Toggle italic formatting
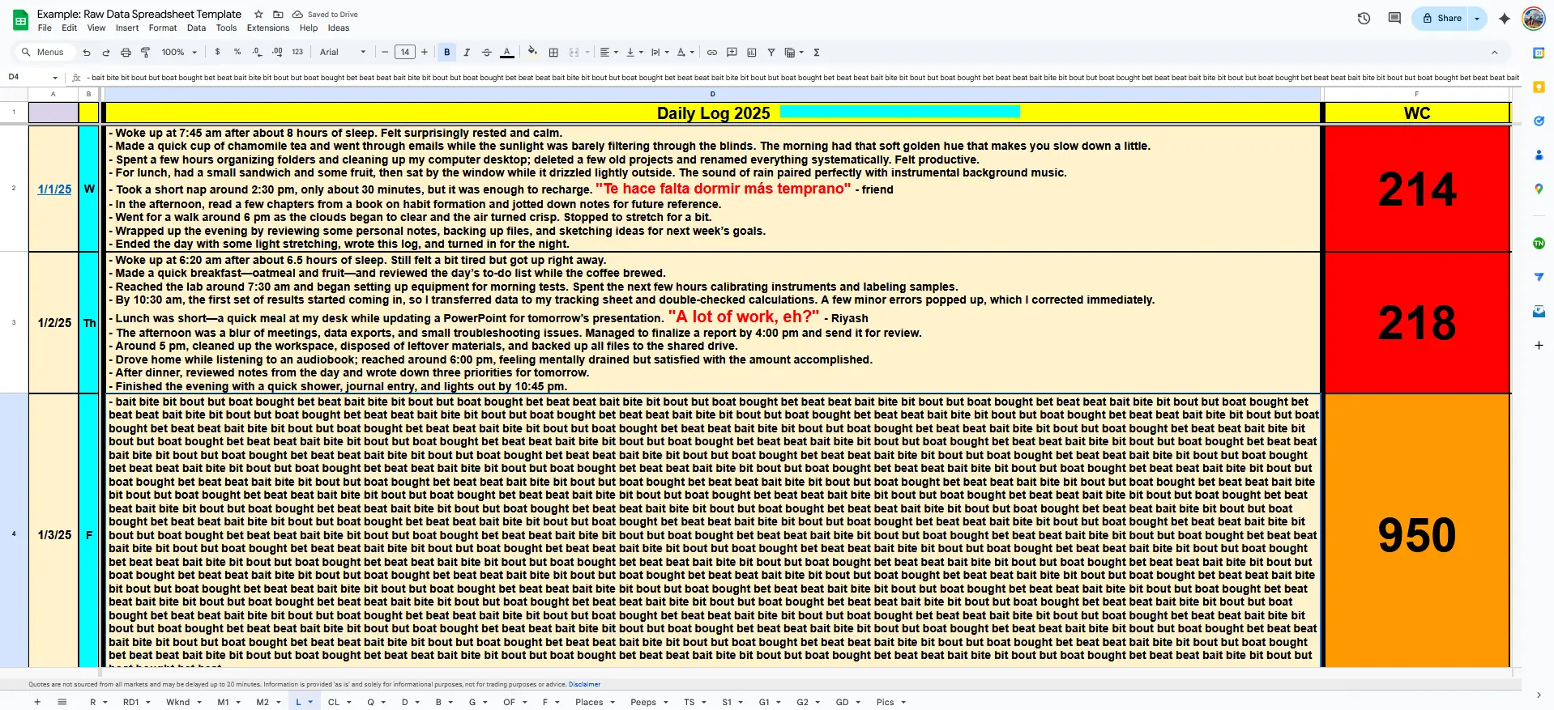1554x710 pixels. (x=467, y=53)
